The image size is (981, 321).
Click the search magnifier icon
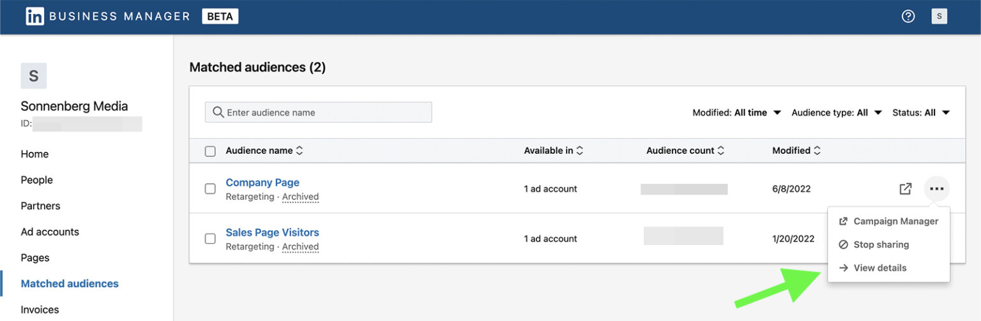click(218, 112)
